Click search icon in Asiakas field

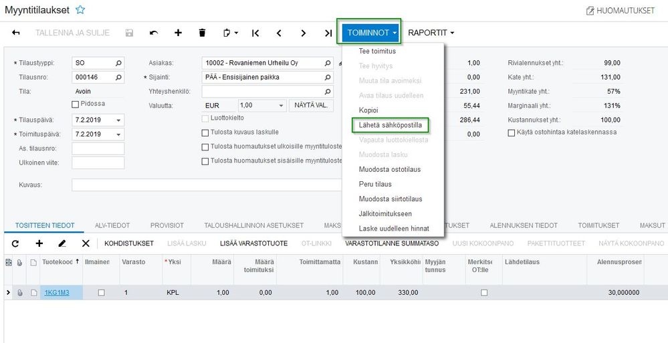[x=327, y=63]
